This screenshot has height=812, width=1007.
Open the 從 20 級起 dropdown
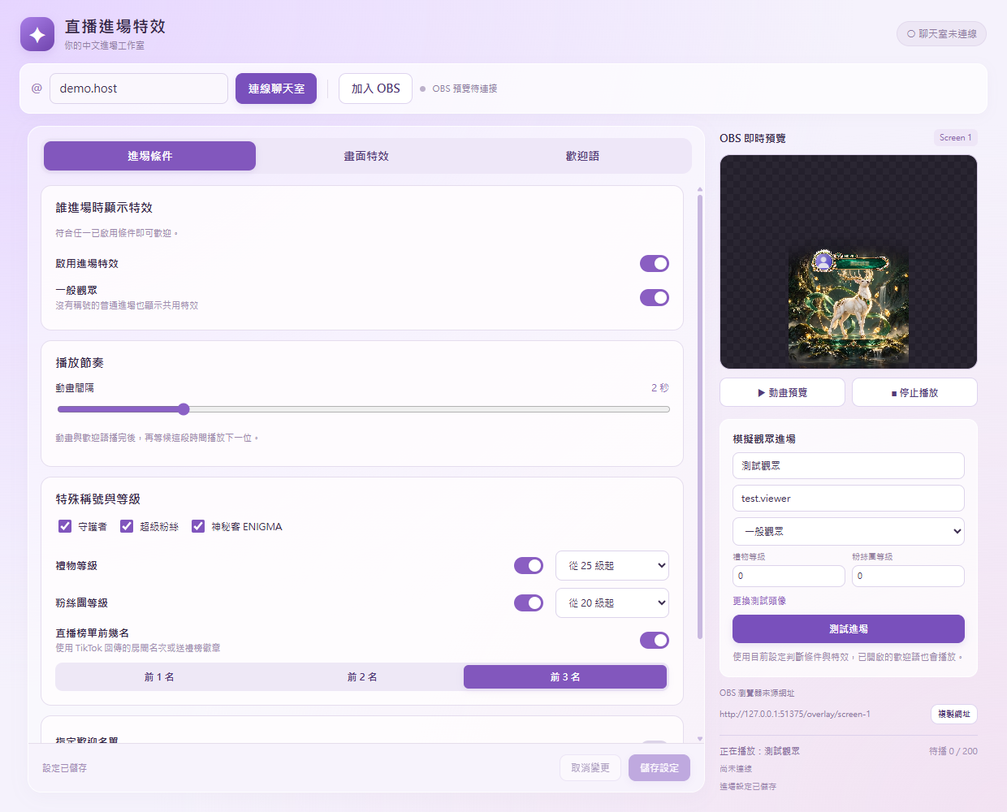pyautogui.click(x=612, y=603)
